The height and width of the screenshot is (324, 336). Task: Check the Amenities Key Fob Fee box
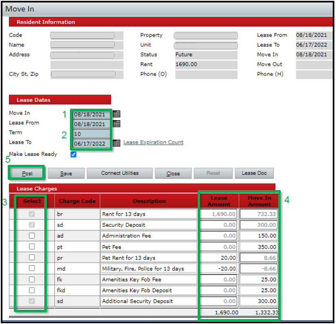[32, 279]
